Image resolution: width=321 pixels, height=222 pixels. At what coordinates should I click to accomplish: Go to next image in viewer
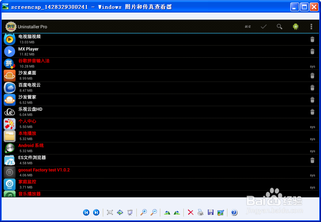click(x=96, y=212)
